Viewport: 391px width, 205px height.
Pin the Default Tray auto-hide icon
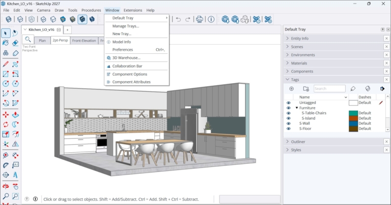pyautogui.click(x=382, y=29)
